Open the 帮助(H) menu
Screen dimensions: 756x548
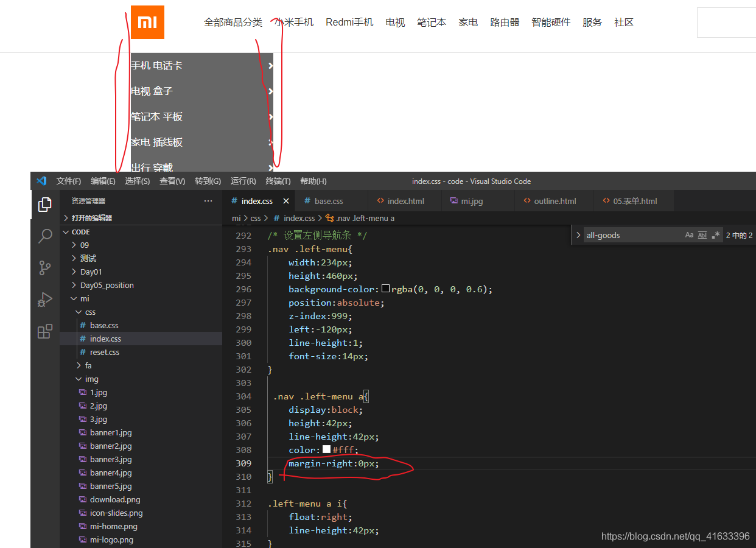click(x=313, y=181)
